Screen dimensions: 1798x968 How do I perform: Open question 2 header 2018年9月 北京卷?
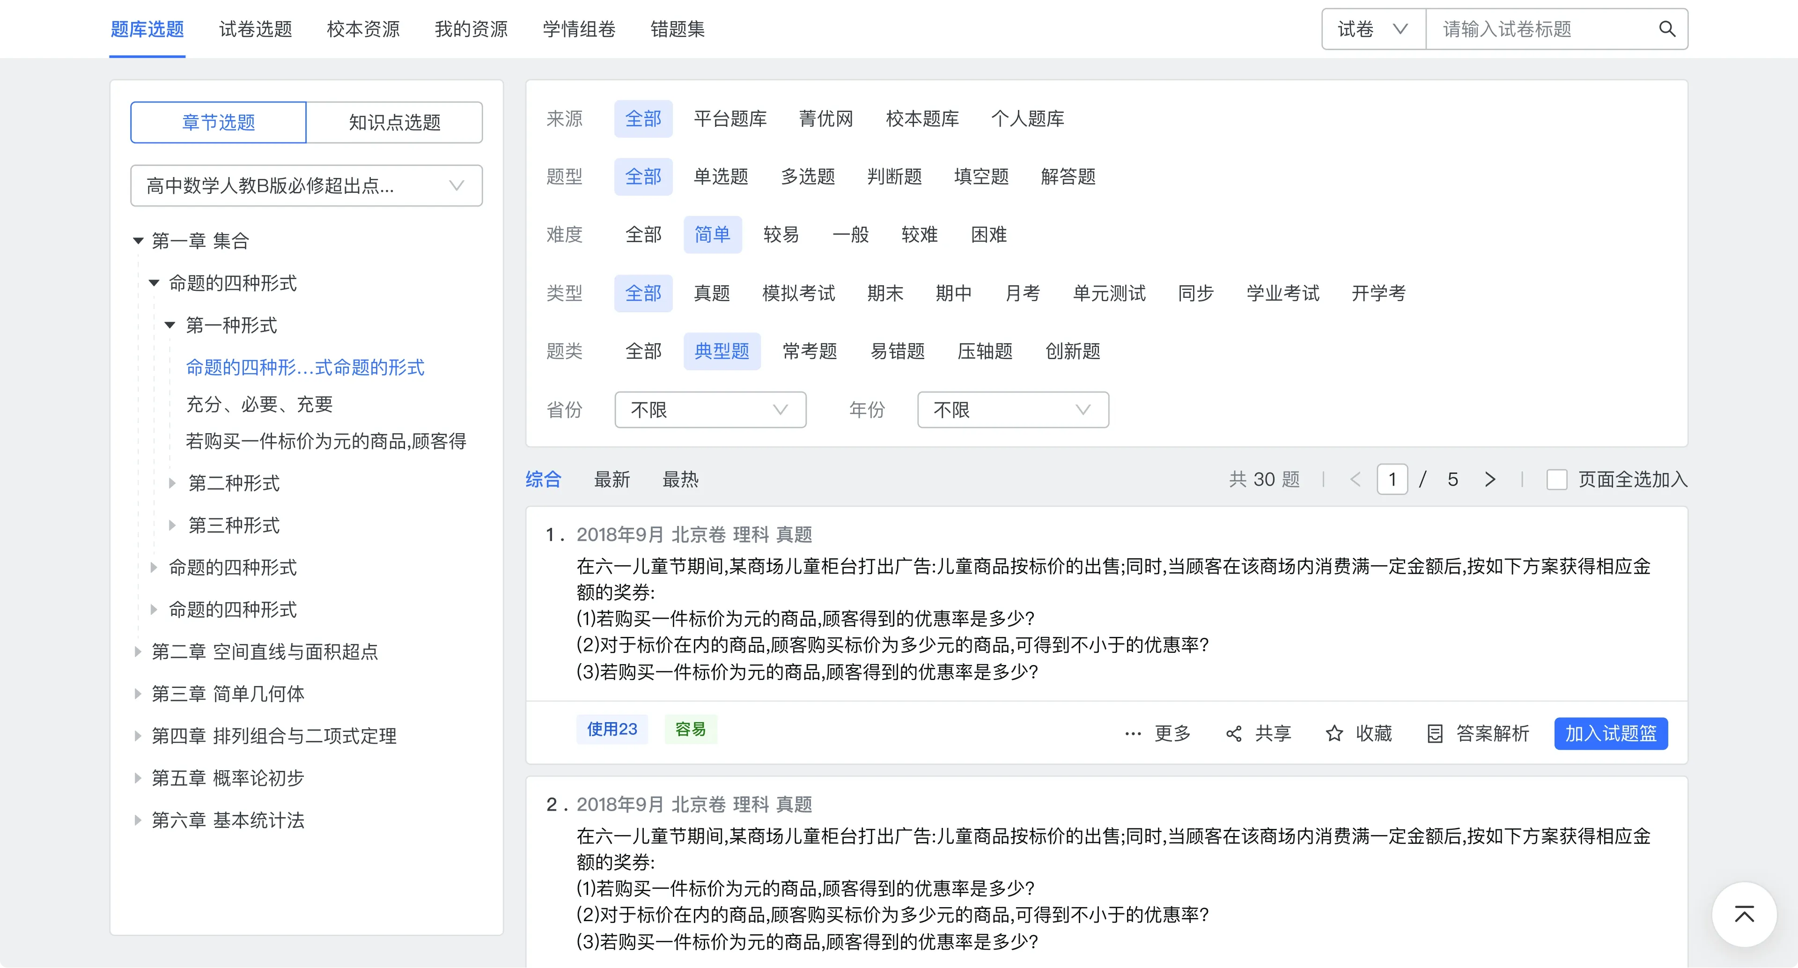point(694,805)
